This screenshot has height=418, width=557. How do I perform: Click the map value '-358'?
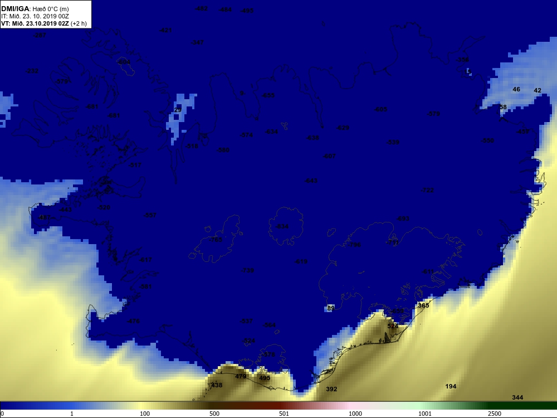pos(462,60)
